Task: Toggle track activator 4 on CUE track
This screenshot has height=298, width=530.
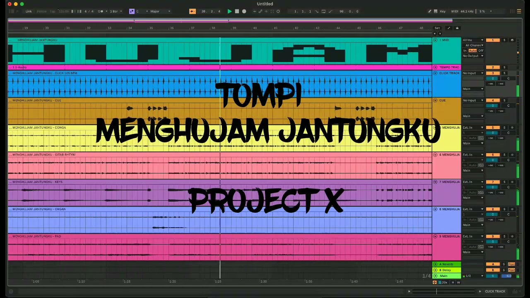Action: 493,100
